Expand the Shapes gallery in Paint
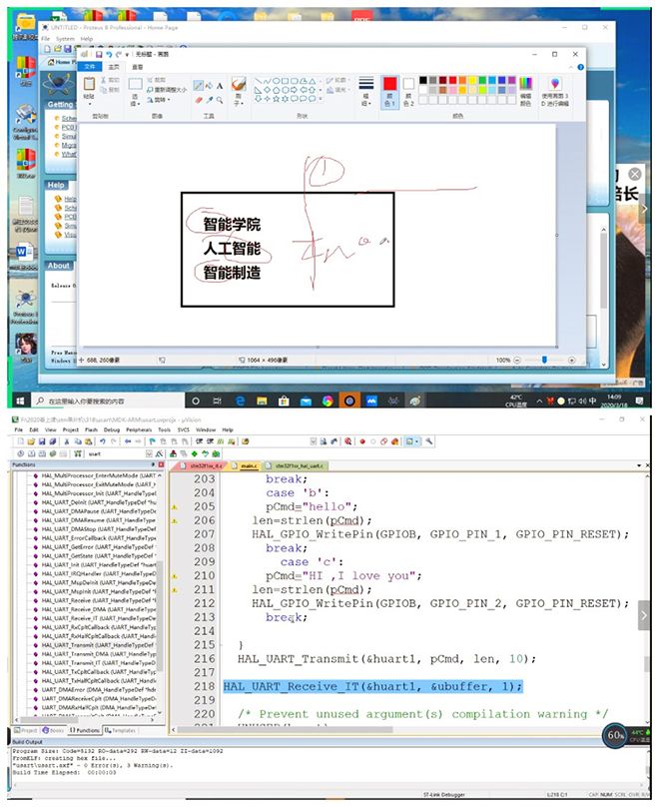Image resolution: width=659 pixels, height=807 pixels. (x=321, y=98)
